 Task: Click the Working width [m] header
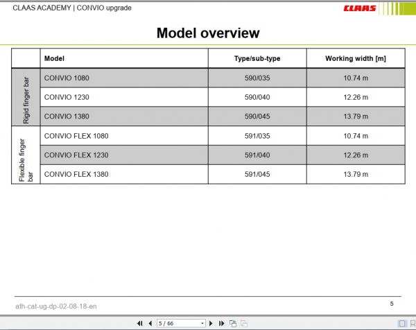356,58
